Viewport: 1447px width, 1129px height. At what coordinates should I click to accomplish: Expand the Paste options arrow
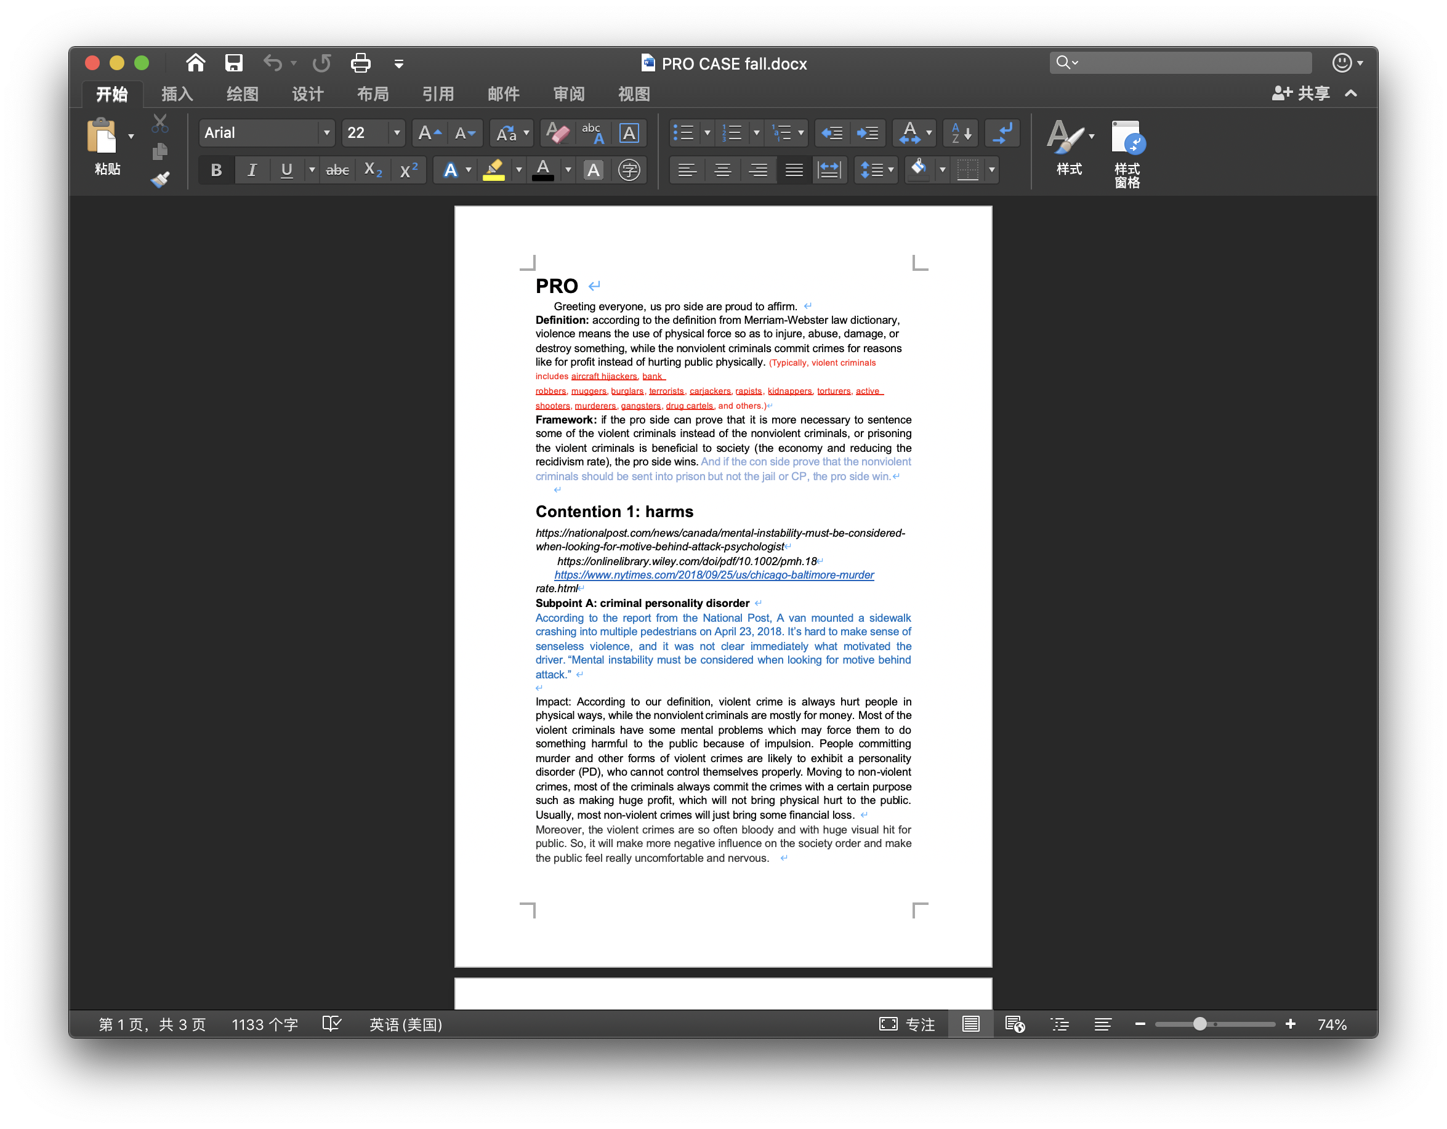(131, 137)
